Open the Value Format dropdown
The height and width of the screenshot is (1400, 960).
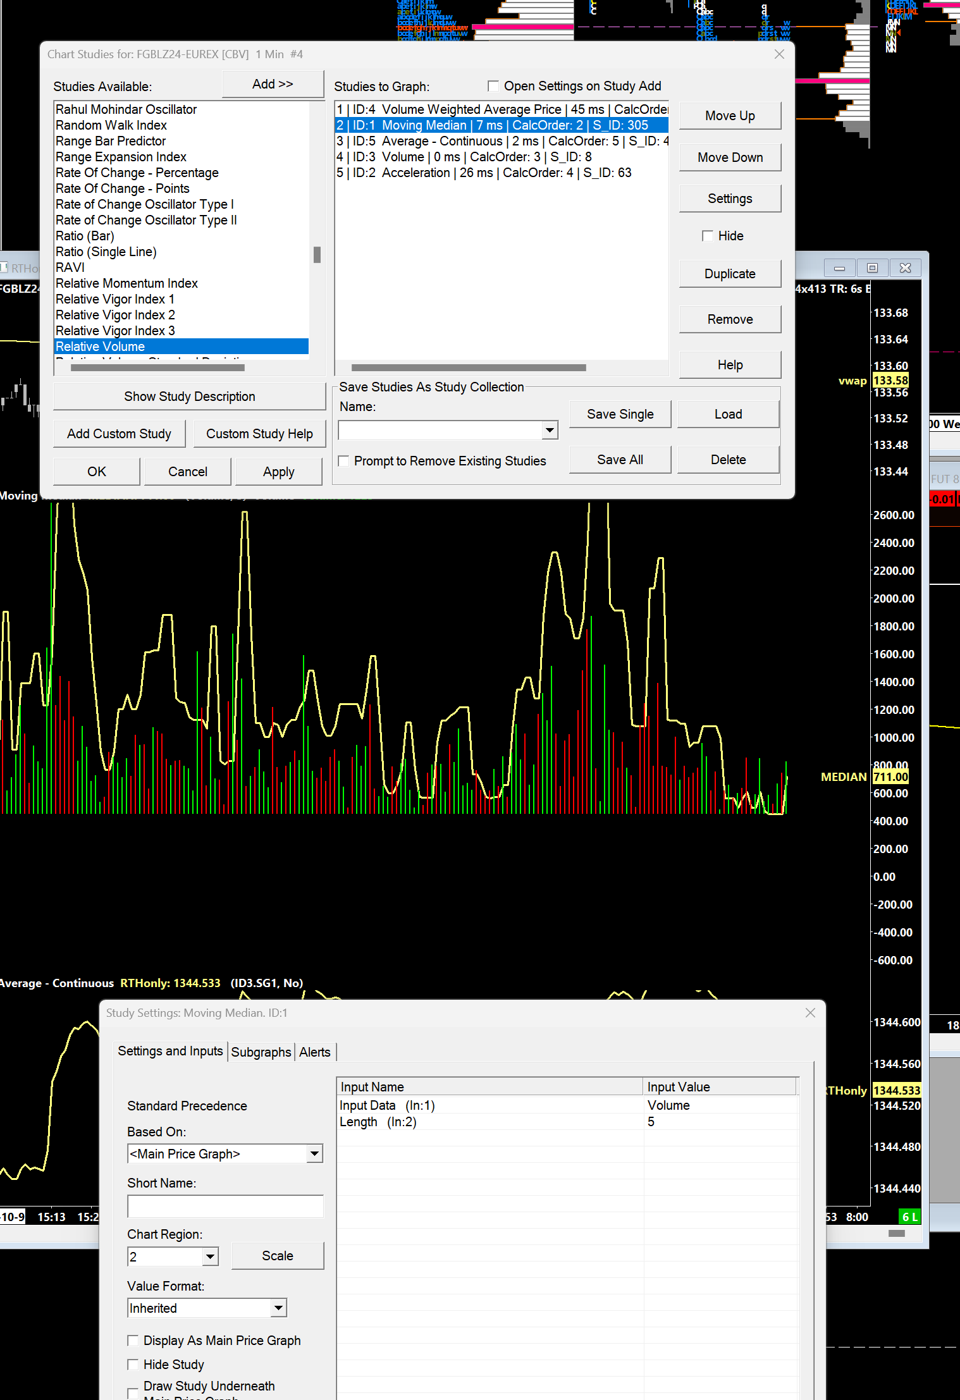click(278, 1308)
